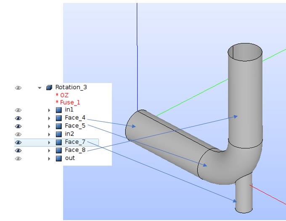This screenshot has width=286, height=221.
Task: Select the Face_4 label
Action: (x=75, y=118)
